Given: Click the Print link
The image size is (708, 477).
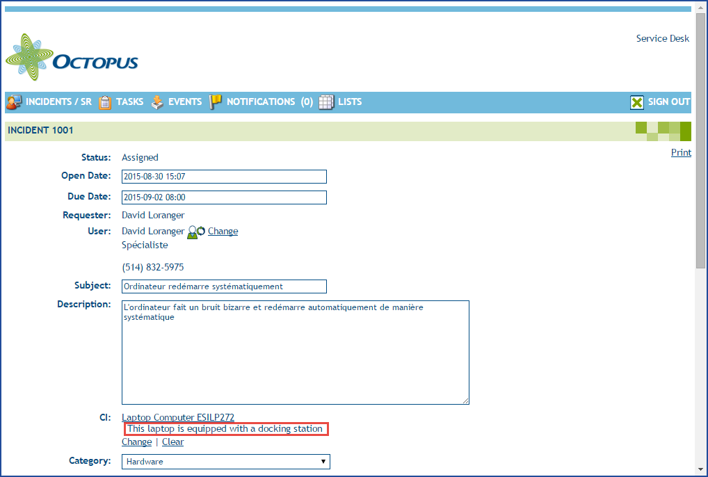Looking at the screenshot, I should (x=681, y=152).
